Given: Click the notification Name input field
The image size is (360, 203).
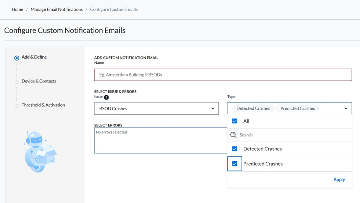Looking at the screenshot, I should [x=223, y=75].
